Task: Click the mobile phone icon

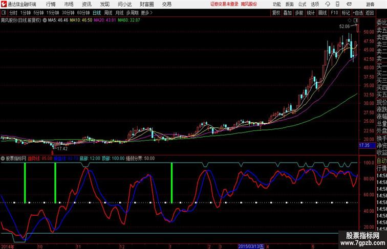Action: [338, 4]
